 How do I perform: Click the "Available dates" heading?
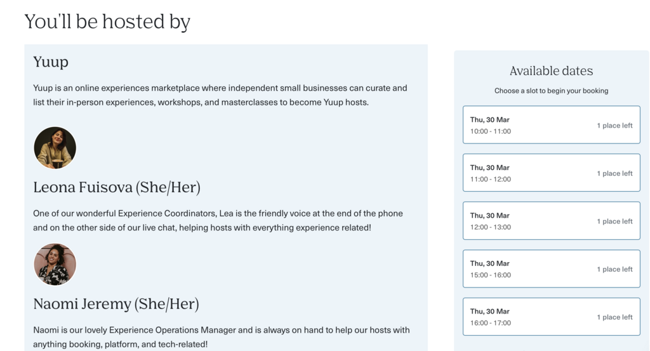tap(552, 71)
